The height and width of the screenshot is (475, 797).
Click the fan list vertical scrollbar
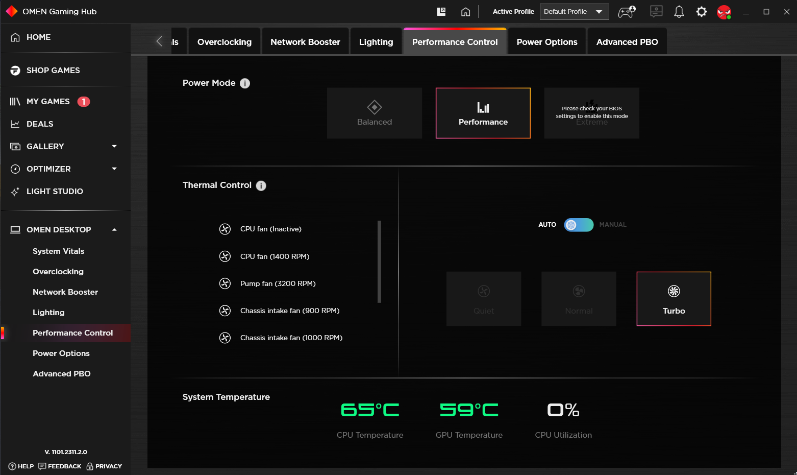(379, 262)
